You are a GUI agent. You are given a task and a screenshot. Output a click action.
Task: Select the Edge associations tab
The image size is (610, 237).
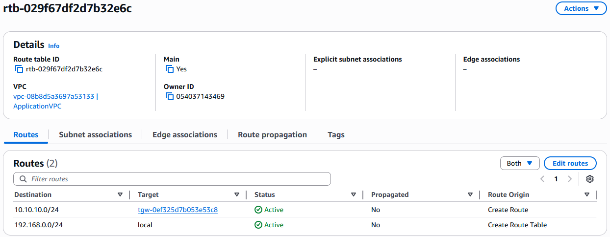pyautogui.click(x=184, y=135)
